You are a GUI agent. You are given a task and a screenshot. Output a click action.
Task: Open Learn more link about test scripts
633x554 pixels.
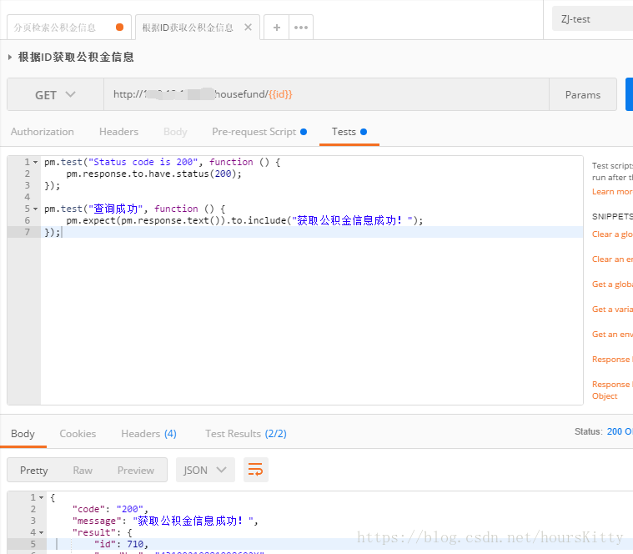(x=612, y=191)
